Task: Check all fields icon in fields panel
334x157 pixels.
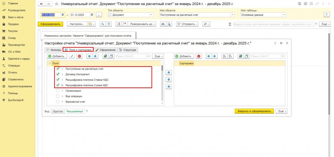Action: [105, 56]
